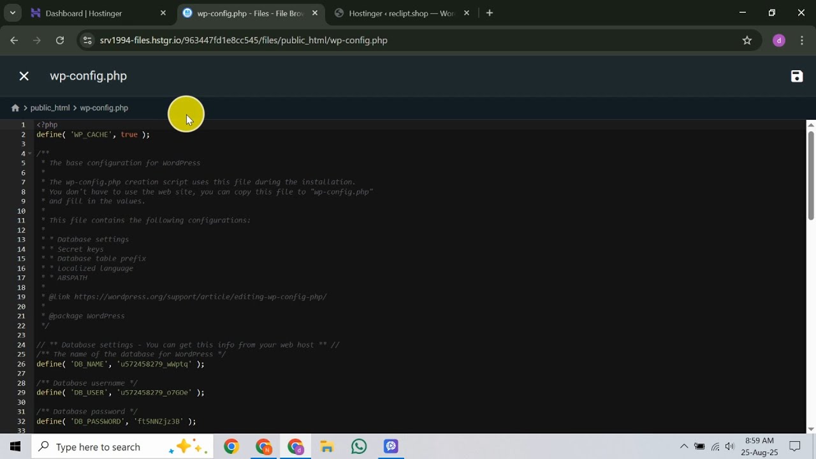The height and width of the screenshot is (459, 816).
Task: Click the editor vertical scrollbar thumb
Action: click(811, 175)
